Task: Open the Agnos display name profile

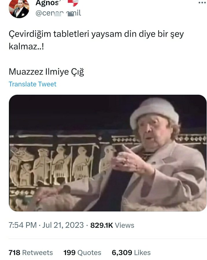Action: [47, 3]
